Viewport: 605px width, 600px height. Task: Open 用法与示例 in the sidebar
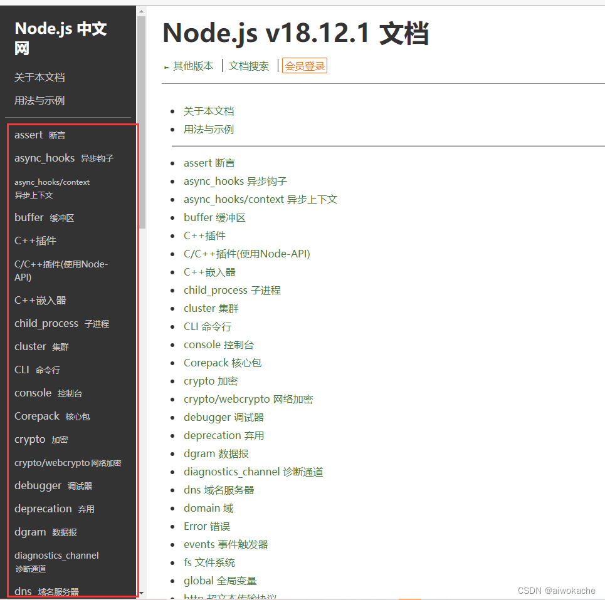click(x=39, y=101)
